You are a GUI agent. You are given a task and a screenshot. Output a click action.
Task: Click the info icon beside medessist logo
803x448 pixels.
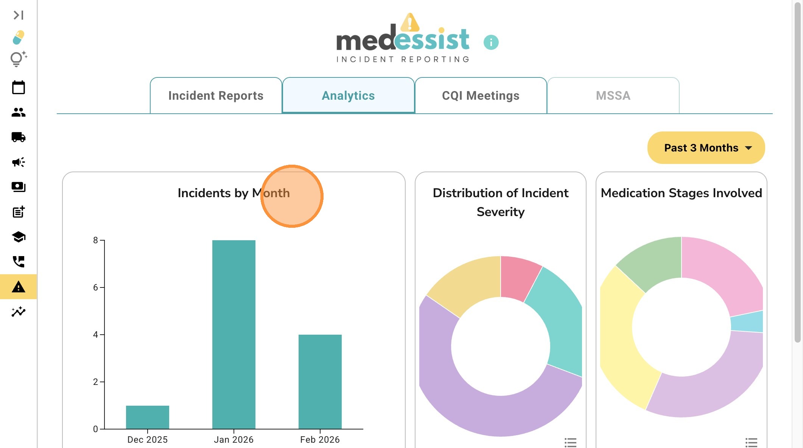tap(491, 42)
